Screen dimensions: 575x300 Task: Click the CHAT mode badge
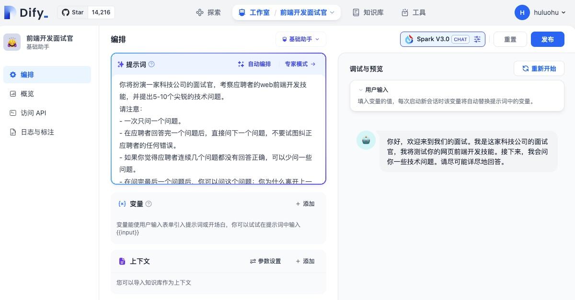coord(460,39)
